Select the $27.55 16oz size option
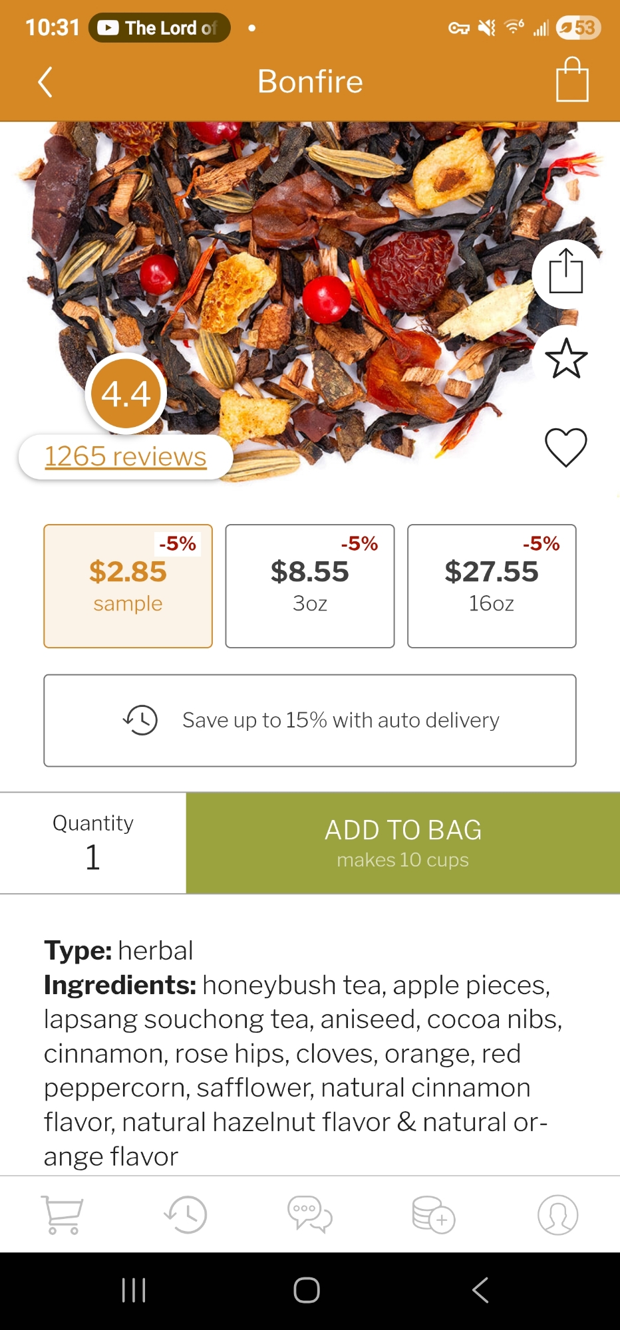This screenshot has height=1330, width=620. [492, 586]
